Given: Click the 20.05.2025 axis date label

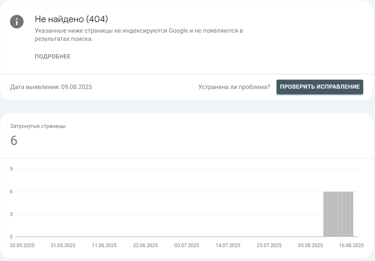Looking at the screenshot, I should click(22, 245).
